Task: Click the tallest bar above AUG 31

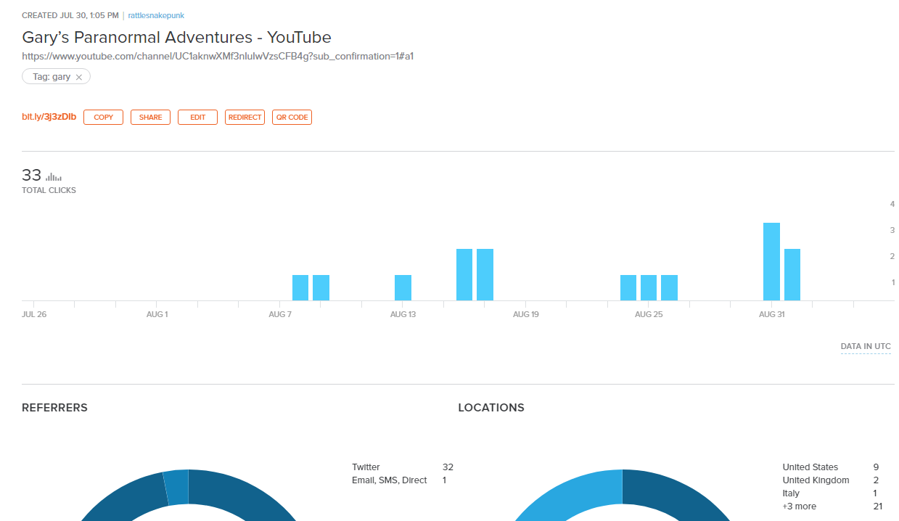Action: tap(771, 261)
